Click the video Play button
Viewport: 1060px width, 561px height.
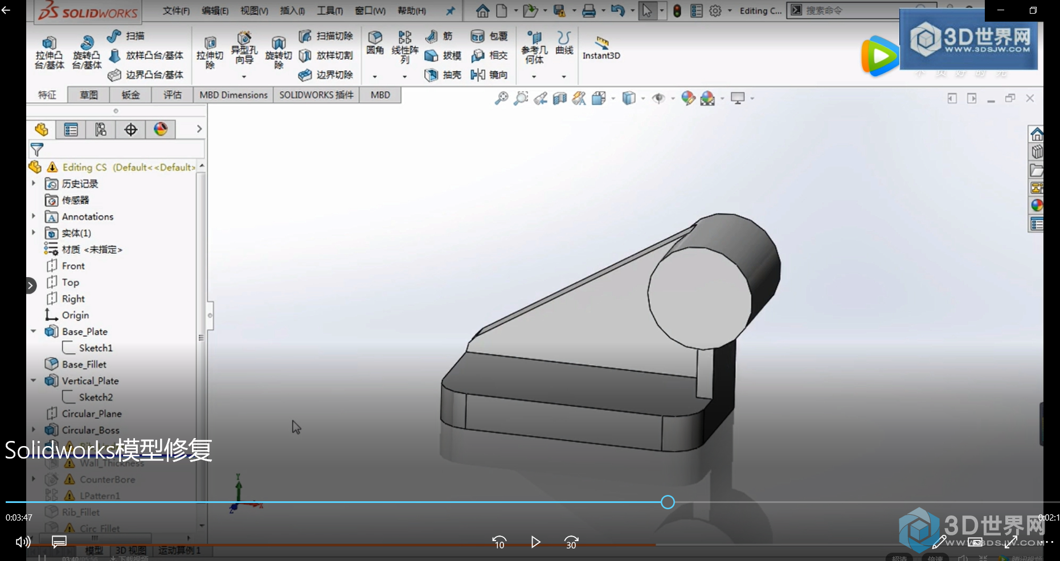(x=535, y=542)
